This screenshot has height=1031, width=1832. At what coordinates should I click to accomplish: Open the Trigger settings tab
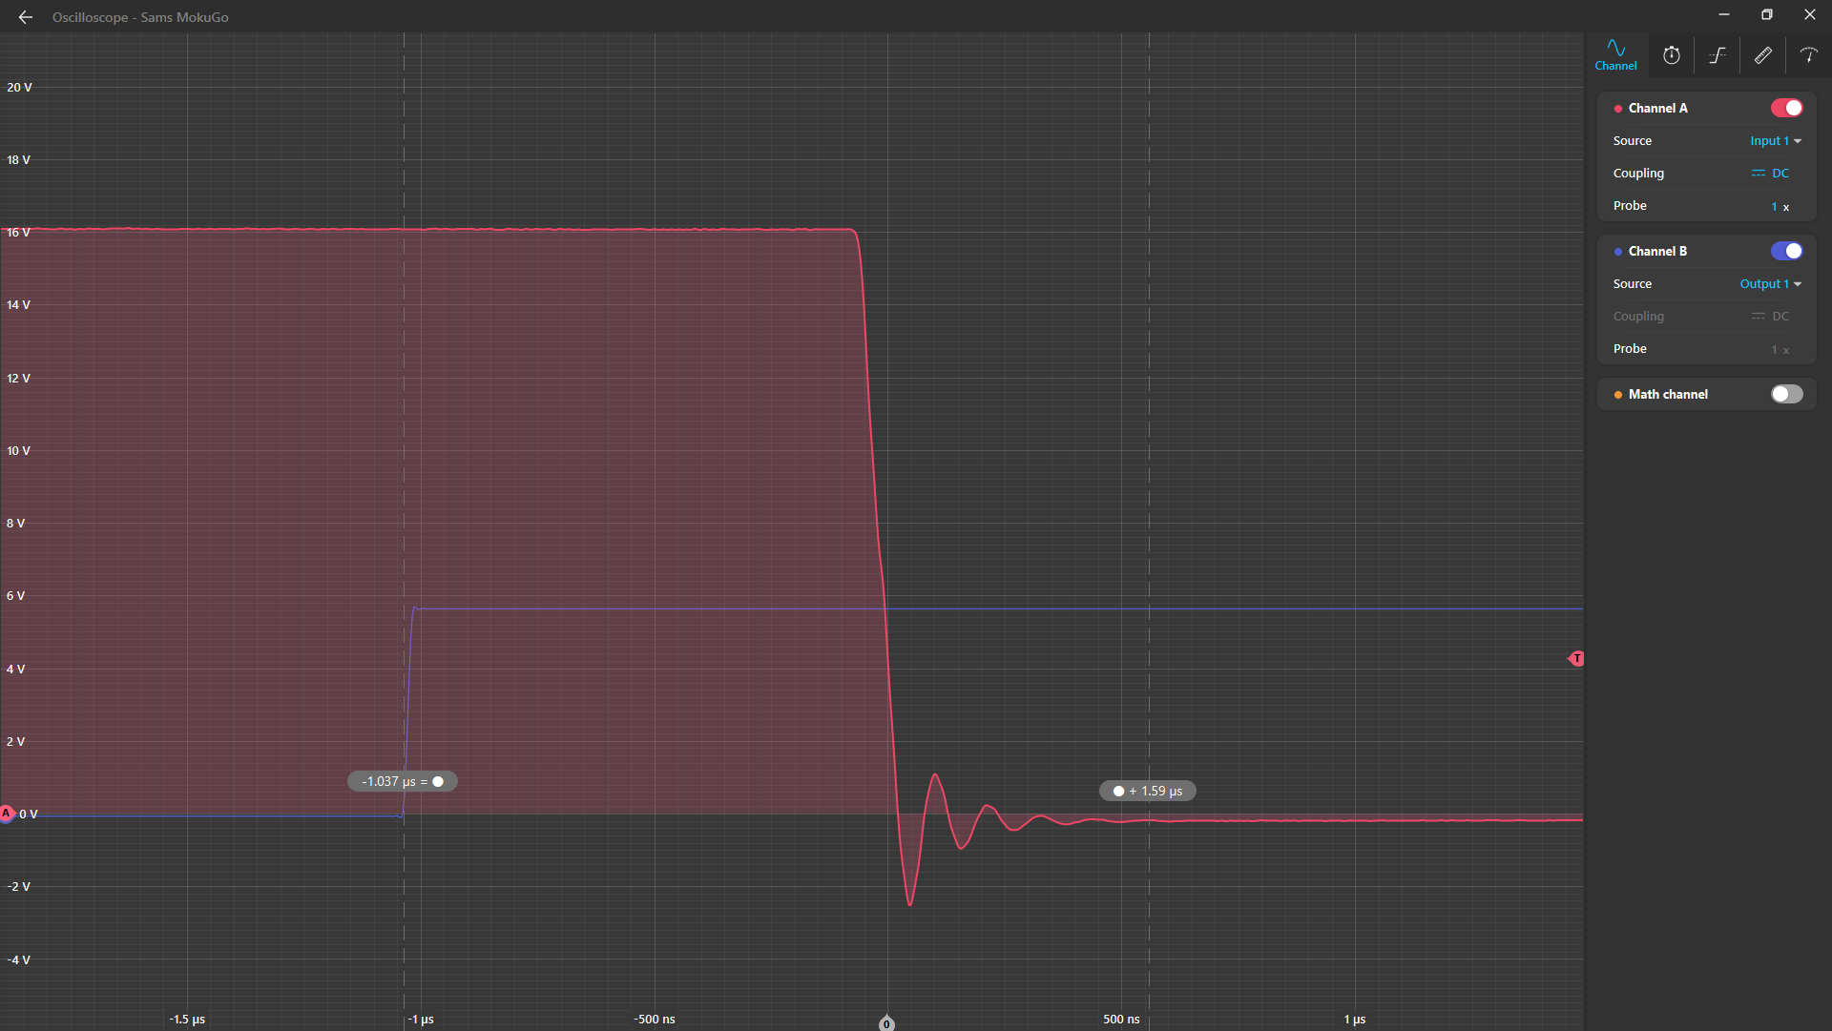(x=1717, y=55)
